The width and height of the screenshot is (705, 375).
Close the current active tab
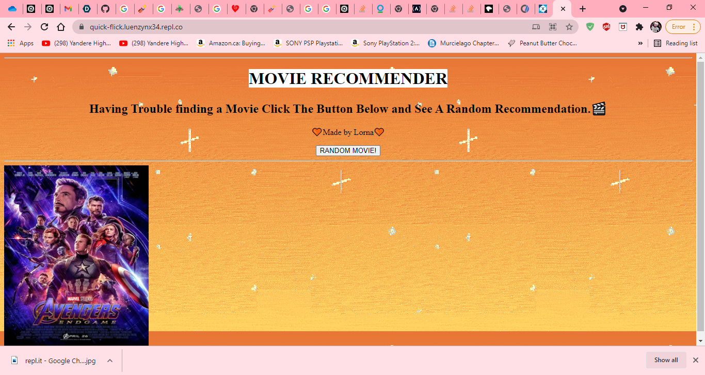tap(563, 9)
